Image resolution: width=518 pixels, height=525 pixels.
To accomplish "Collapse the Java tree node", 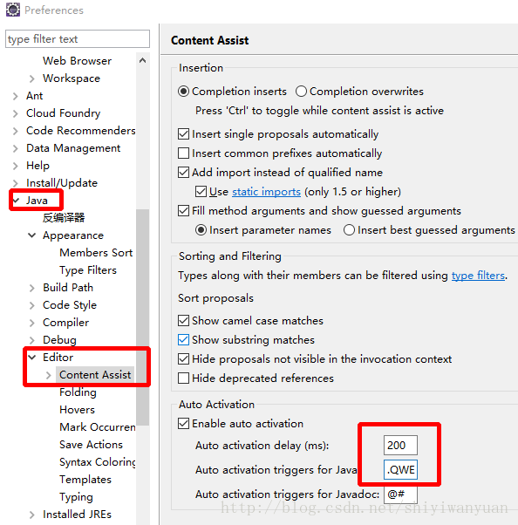I will 16,201.
